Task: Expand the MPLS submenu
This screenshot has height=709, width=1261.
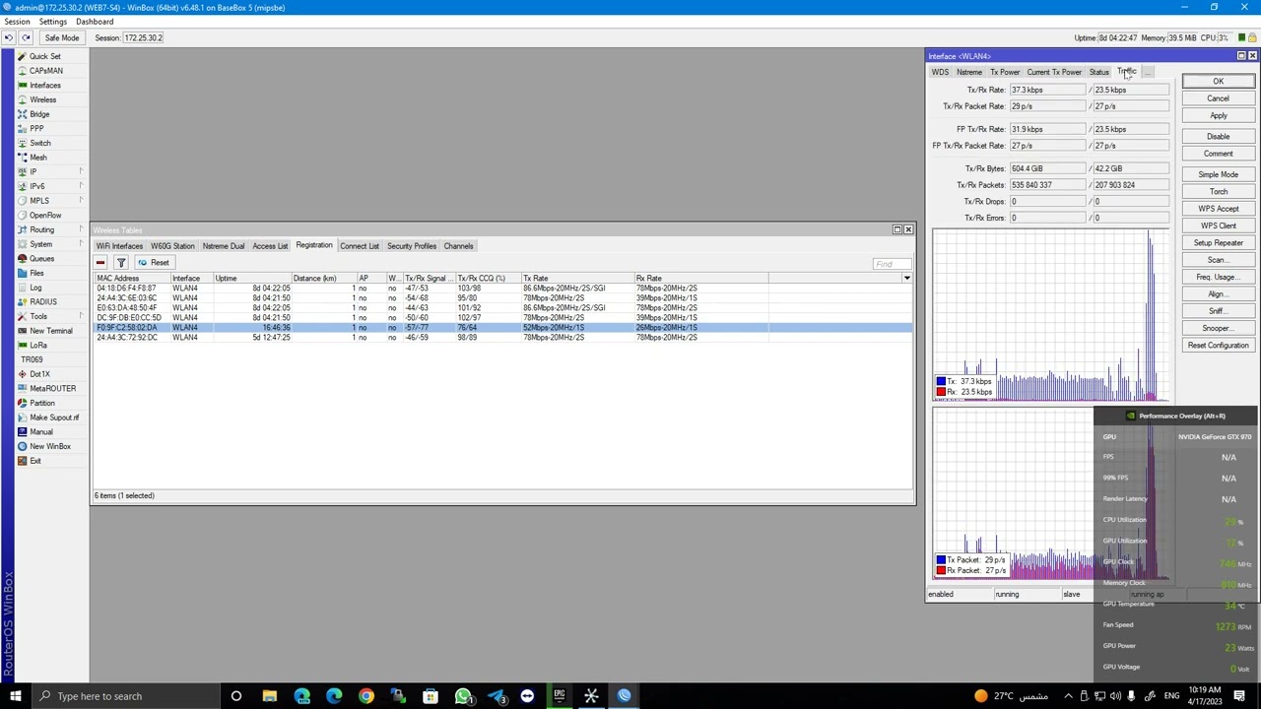Action: (x=81, y=201)
